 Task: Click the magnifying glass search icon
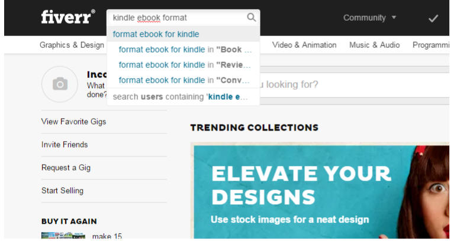252,17
